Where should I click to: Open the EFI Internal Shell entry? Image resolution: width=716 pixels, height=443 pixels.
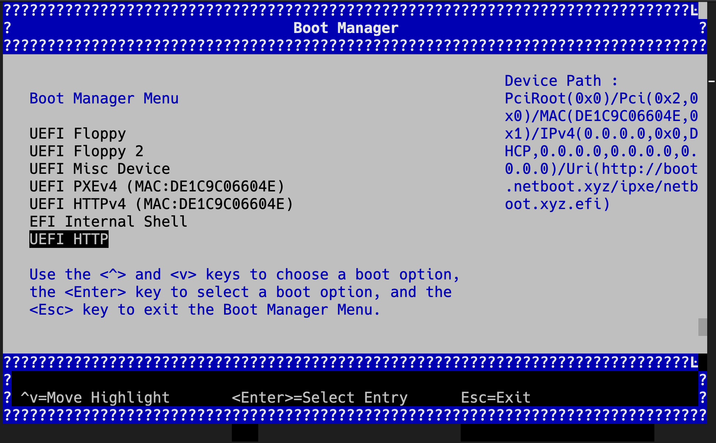click(x=108, y=221)
